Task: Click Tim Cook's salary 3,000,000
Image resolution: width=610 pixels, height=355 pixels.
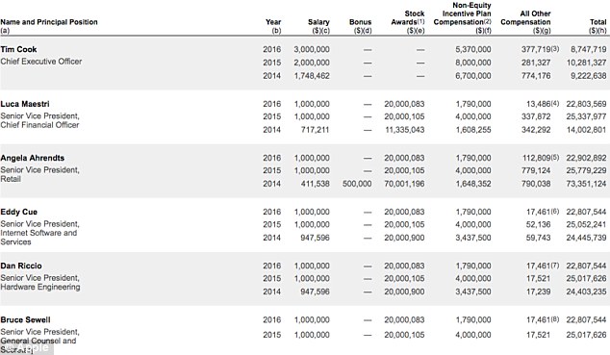Action: [x=312, y=49]
